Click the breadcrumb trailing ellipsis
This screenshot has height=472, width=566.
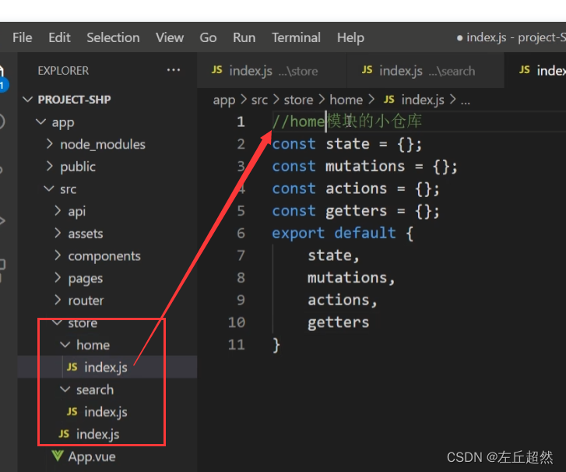[466, 102]
